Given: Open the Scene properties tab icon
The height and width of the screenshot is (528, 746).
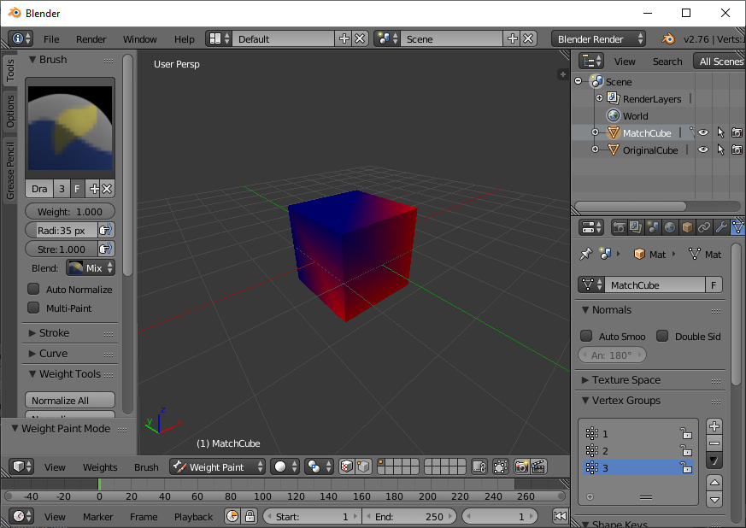Looking at the screenshot, I should 653,227.
